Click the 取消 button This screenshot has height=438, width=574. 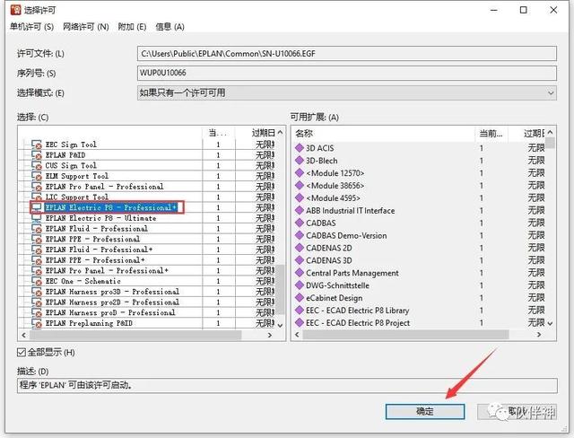[x=517, y=412]
